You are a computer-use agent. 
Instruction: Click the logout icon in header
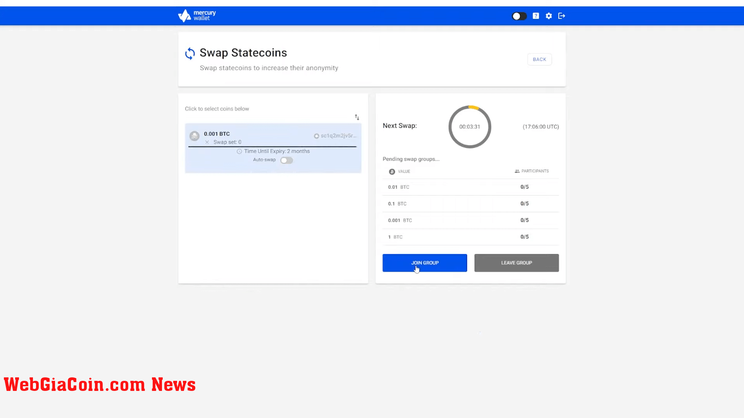coord(561,16)
